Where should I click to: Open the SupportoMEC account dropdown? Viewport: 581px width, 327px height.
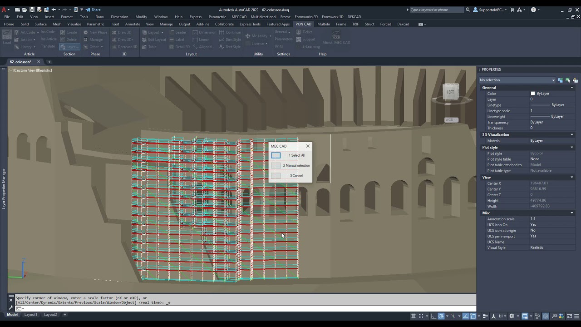491,10
